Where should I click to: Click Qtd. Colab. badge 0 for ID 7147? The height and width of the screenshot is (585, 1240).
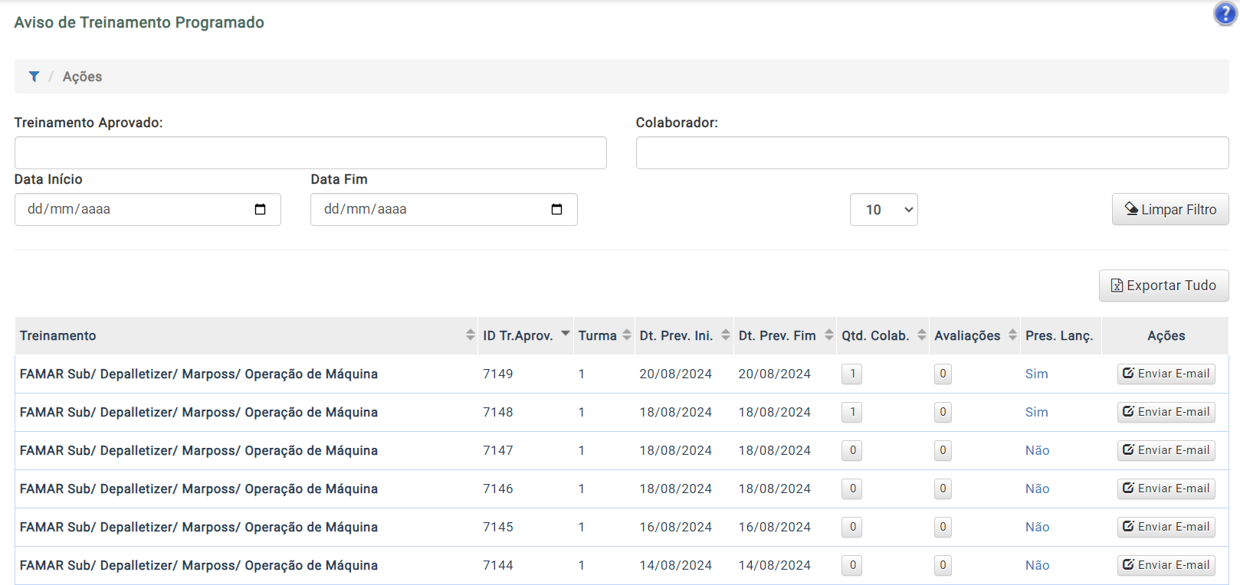(x=852, y=450)
